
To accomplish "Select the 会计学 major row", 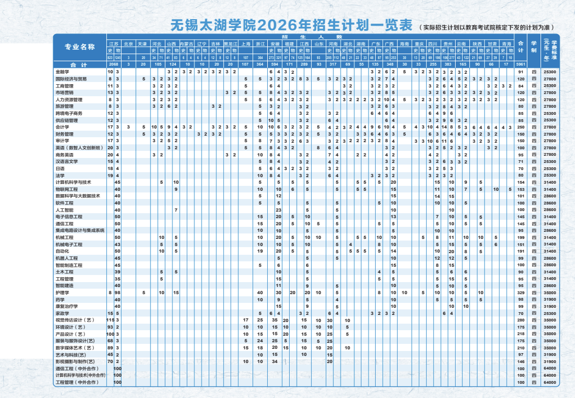I will tap(307, 127).
